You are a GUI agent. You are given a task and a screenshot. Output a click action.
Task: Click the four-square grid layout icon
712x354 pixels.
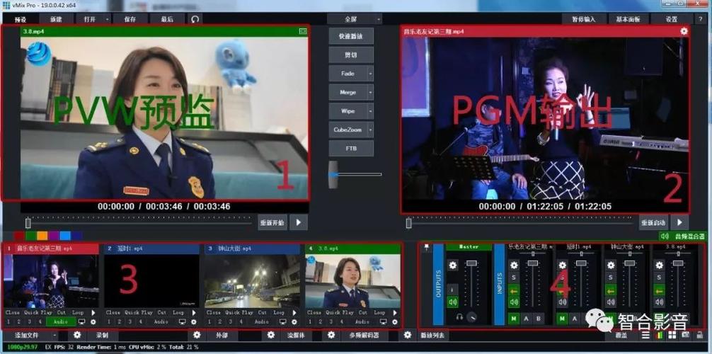(672, 336)
